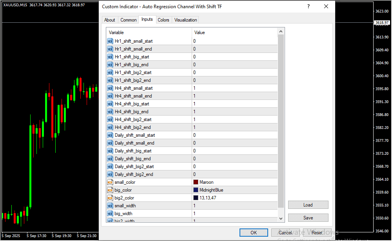Click the icon beside big2_color variable
Image resolution: width=392 pixels, height=241 pixels.
(110, 198)
